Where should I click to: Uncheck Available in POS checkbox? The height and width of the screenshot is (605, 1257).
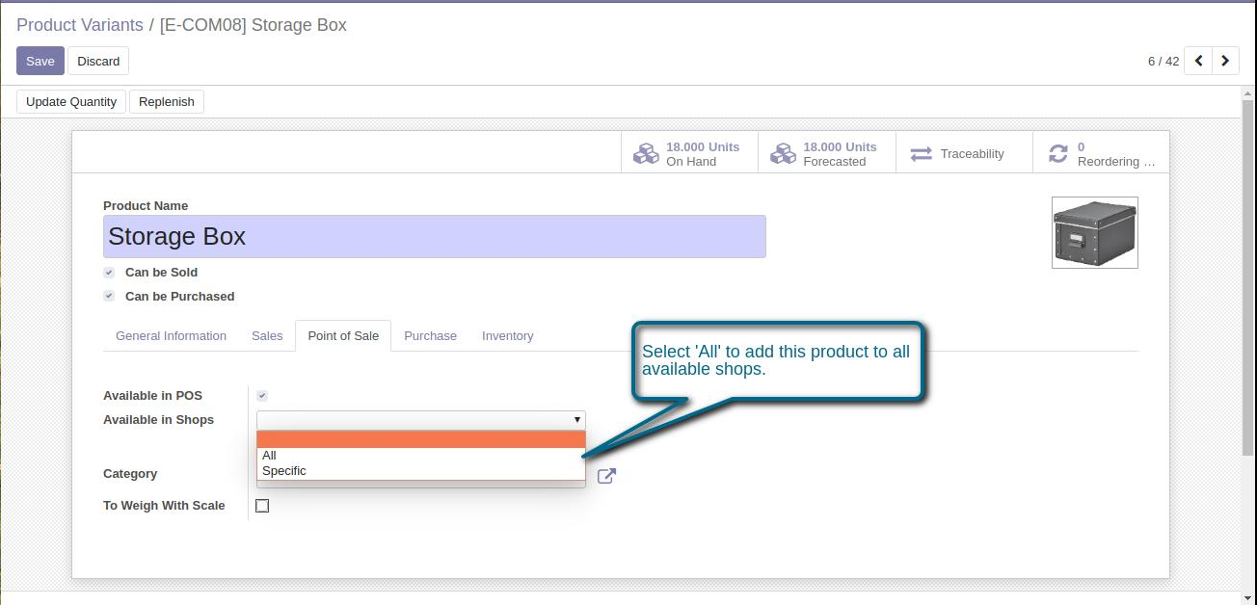(262, 396)
